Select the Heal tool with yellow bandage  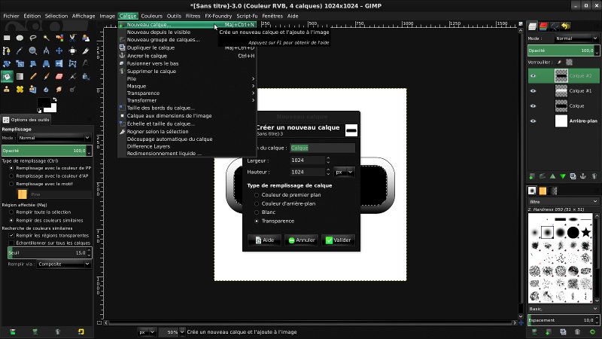click(x=20, y=90)
